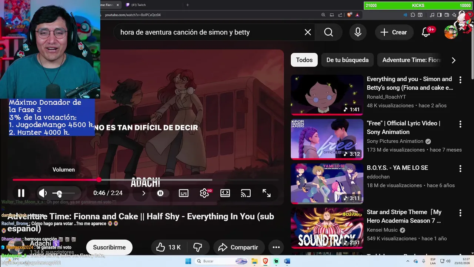The image size is (474, 267).
Task: Start voice search with the microphone
Action: point(358,32)
